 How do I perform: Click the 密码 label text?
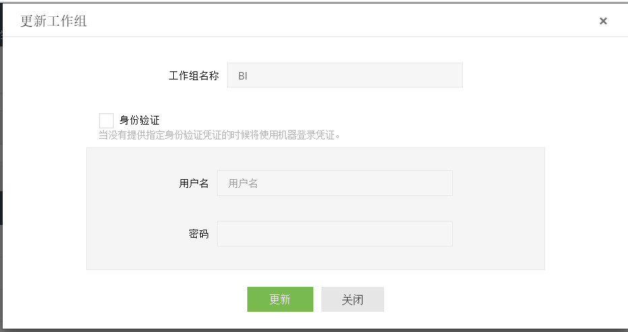coord(199,234)
